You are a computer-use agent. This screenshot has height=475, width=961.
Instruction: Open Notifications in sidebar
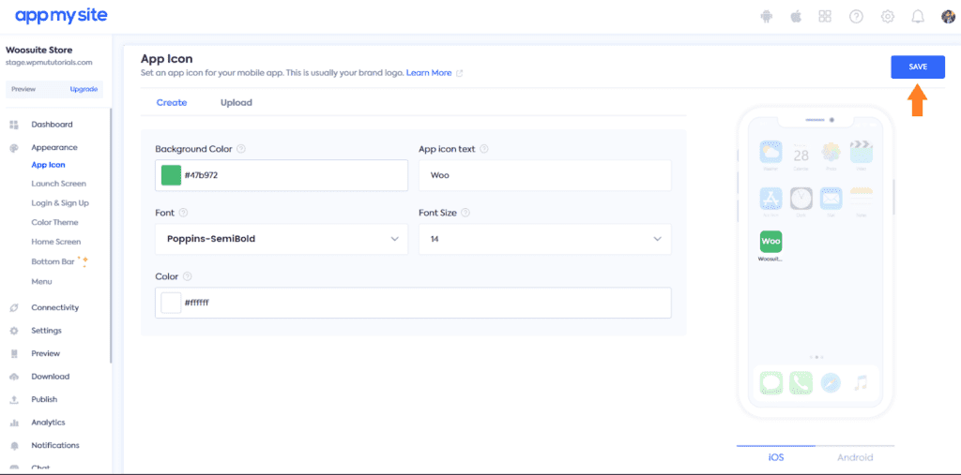coord(55,446)
